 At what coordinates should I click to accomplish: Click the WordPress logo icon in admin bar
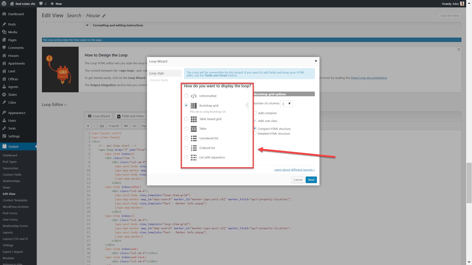click(4, 4)
